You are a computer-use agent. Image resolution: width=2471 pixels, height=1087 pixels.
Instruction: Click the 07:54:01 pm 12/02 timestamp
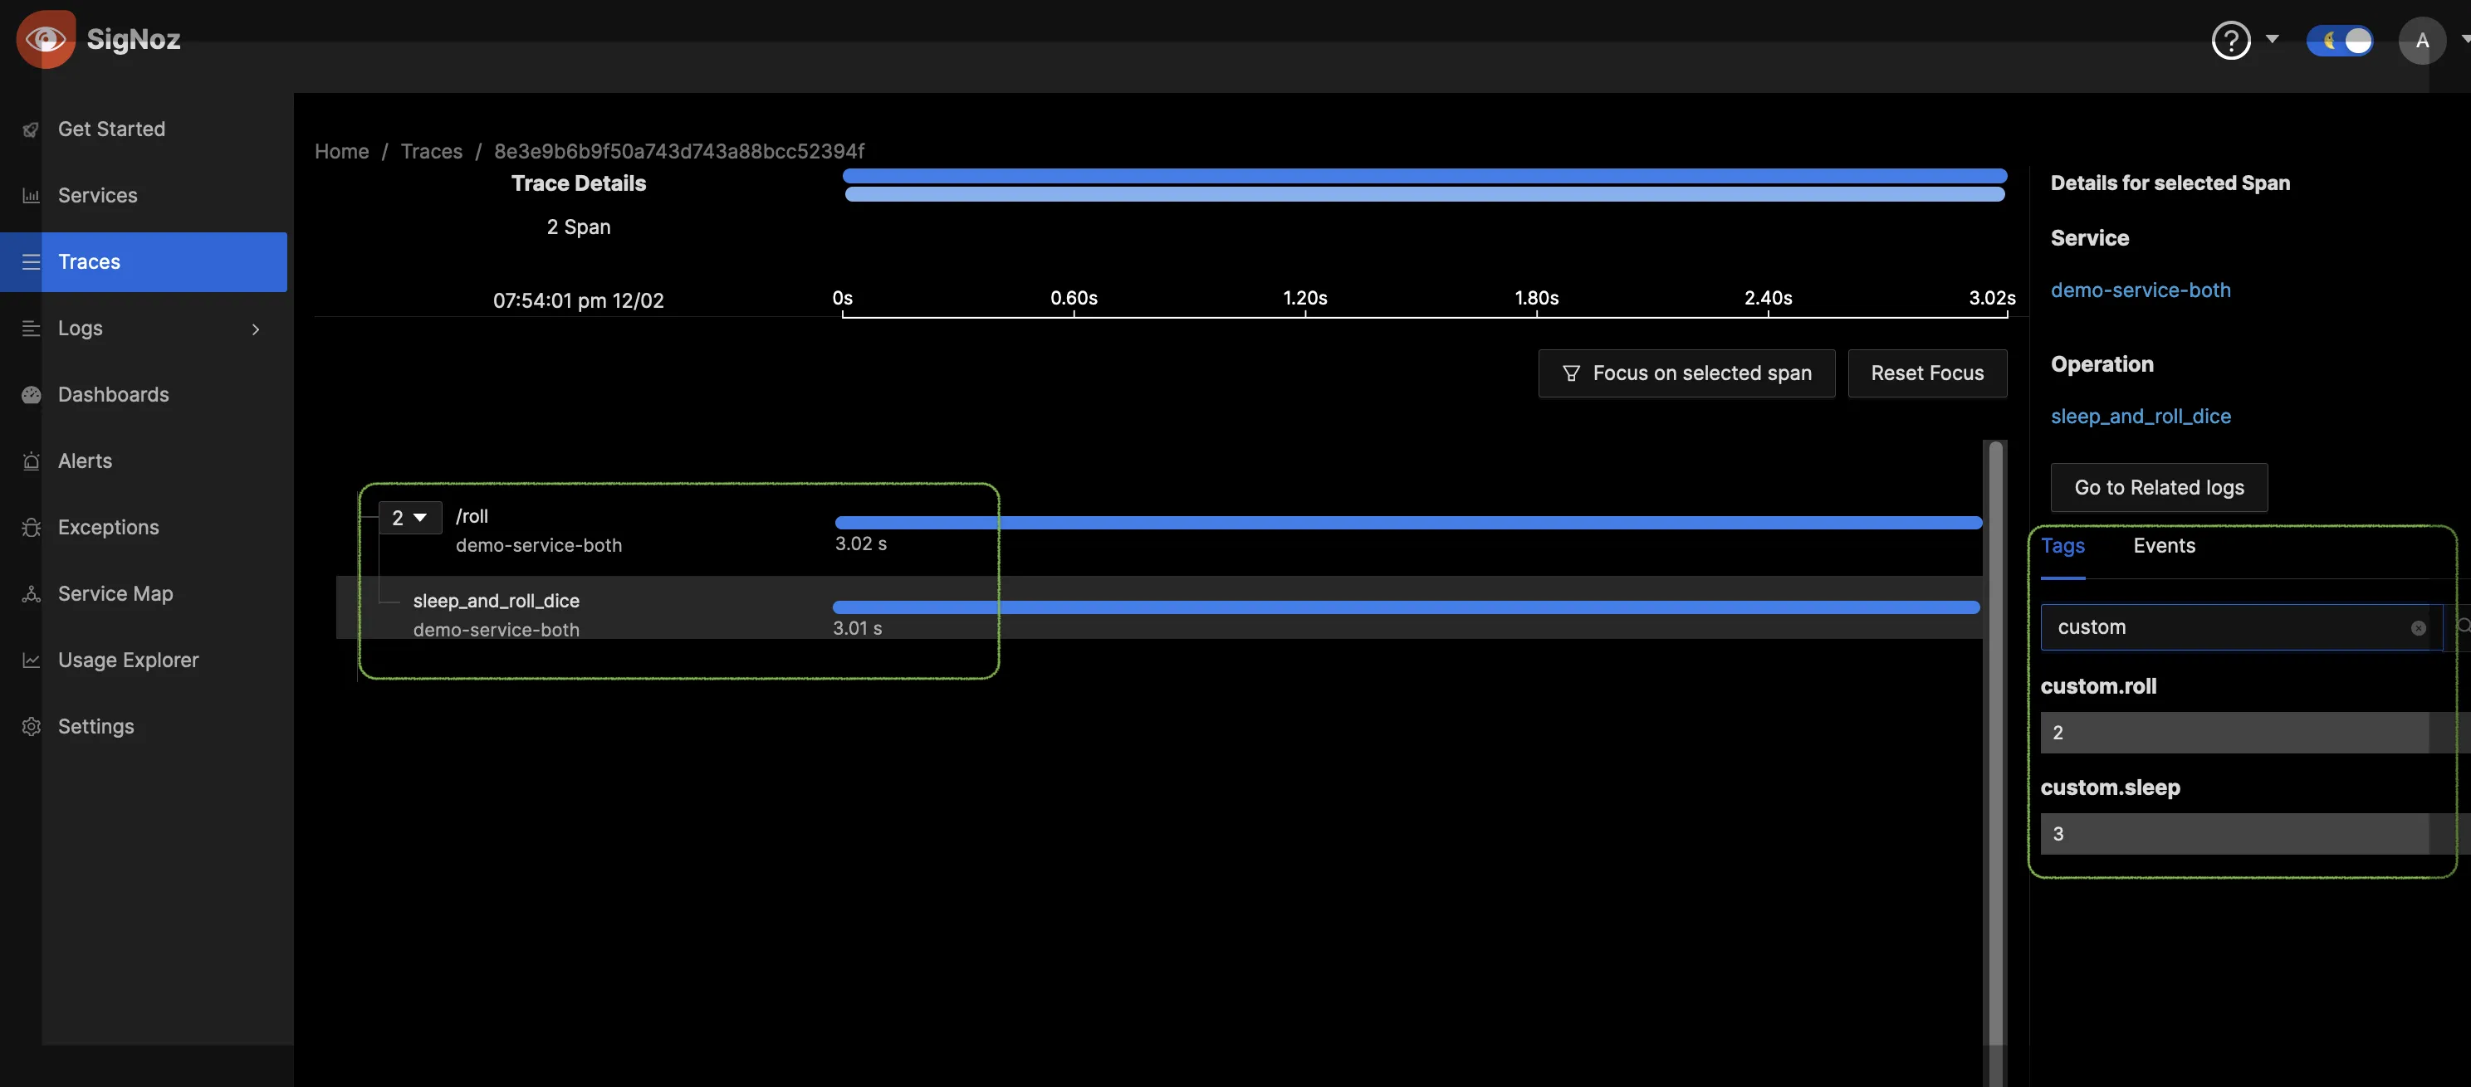click(x=579, y=301)
